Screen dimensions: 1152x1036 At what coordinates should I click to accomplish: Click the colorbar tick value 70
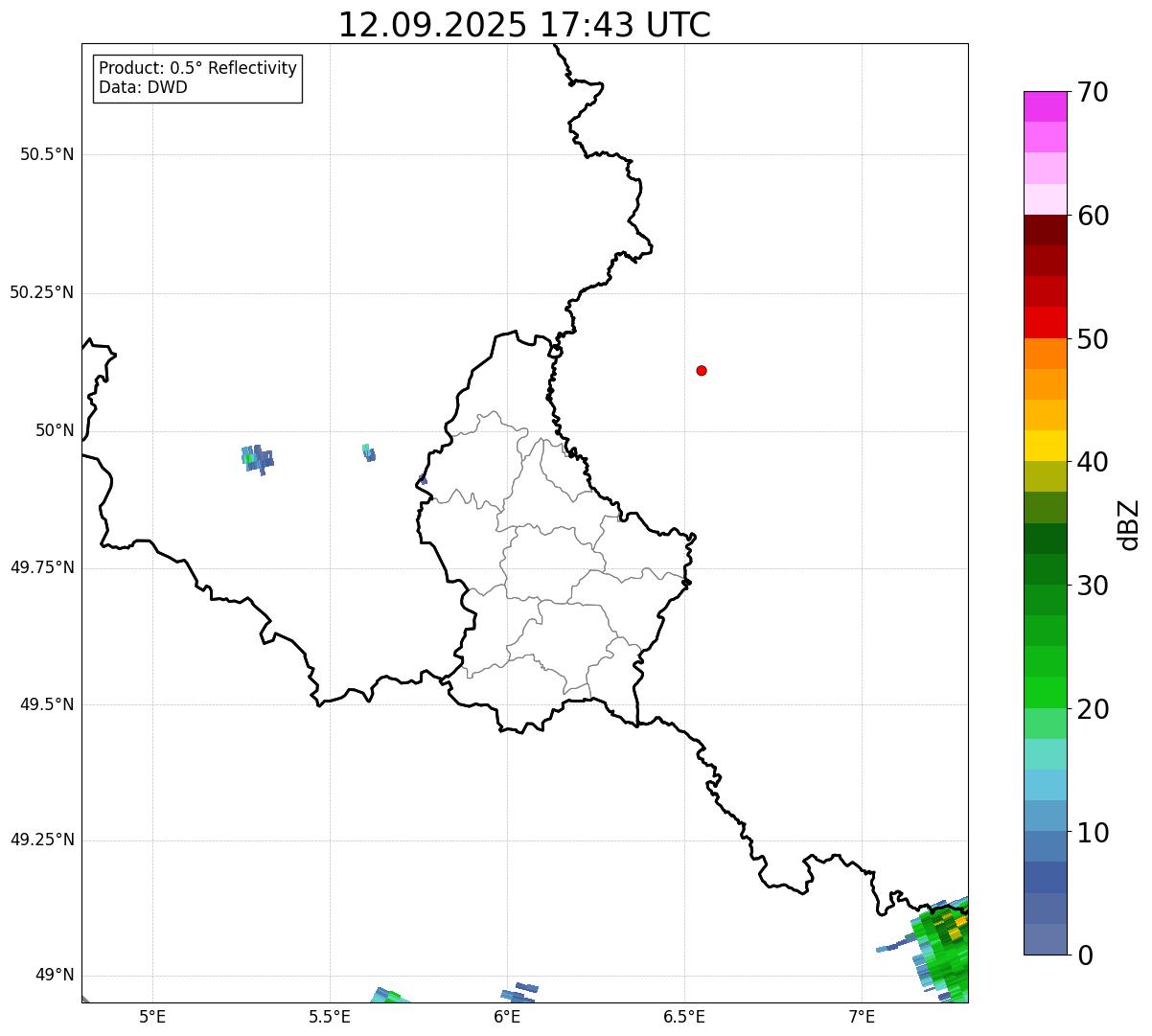[1092, 92]
